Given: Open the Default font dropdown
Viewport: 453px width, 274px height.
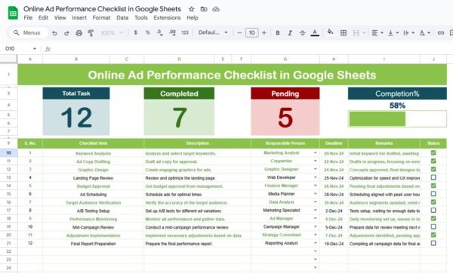Looking at the screenshot, I should click(213, 32).
